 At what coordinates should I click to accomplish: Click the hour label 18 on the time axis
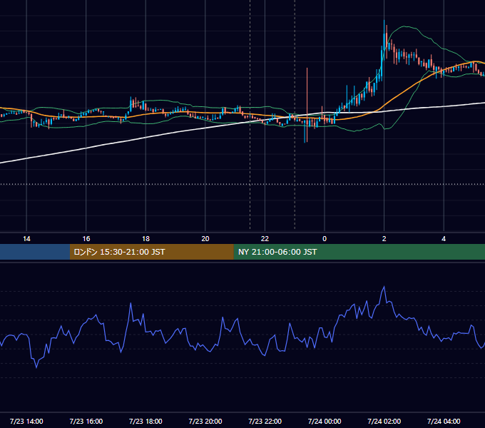(145, 239)
